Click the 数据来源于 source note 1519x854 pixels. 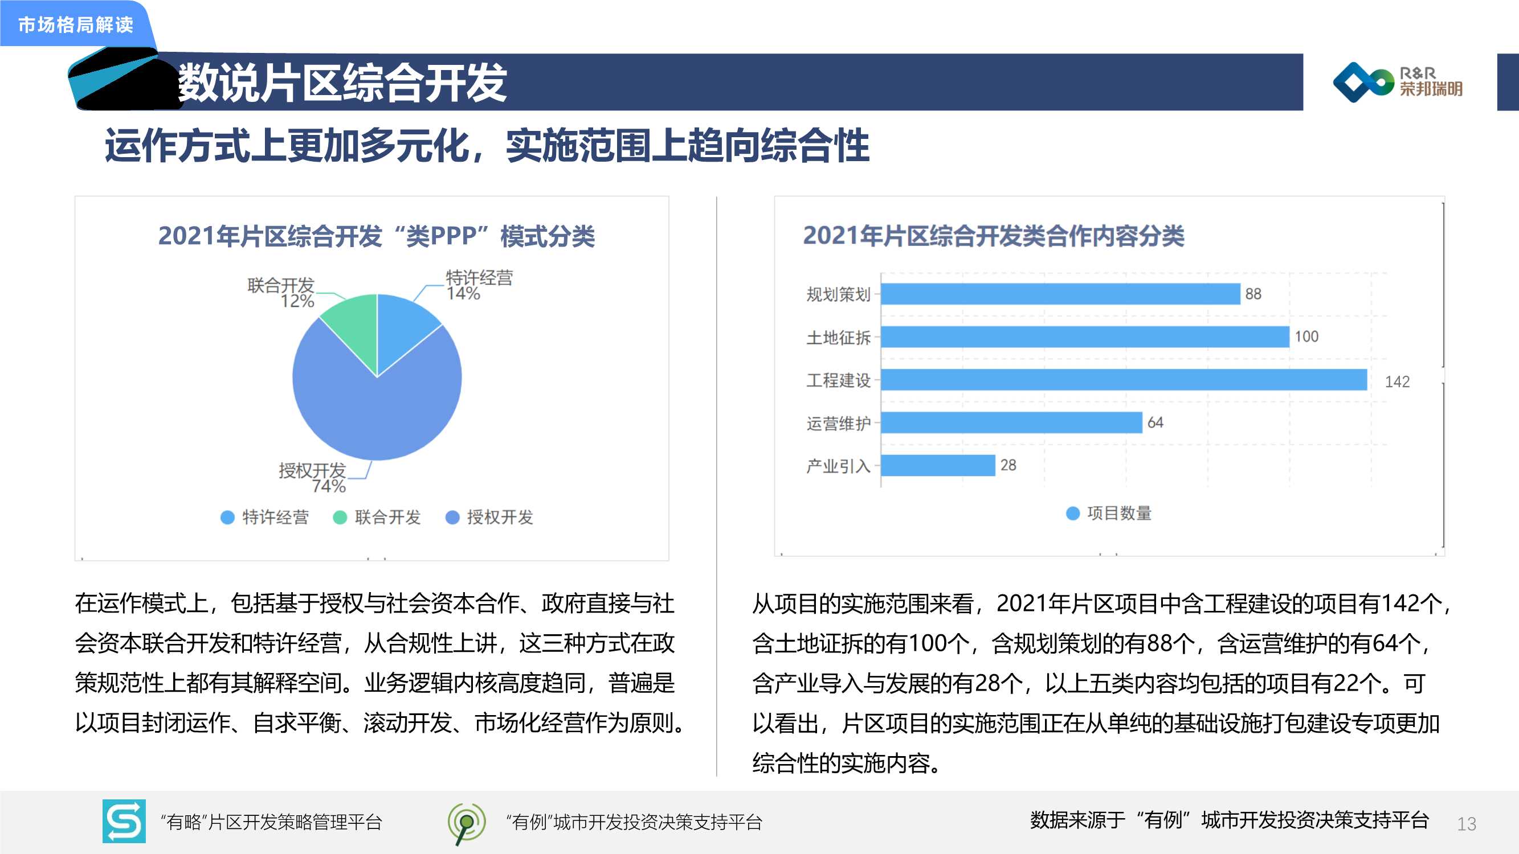coord(1230,820)
